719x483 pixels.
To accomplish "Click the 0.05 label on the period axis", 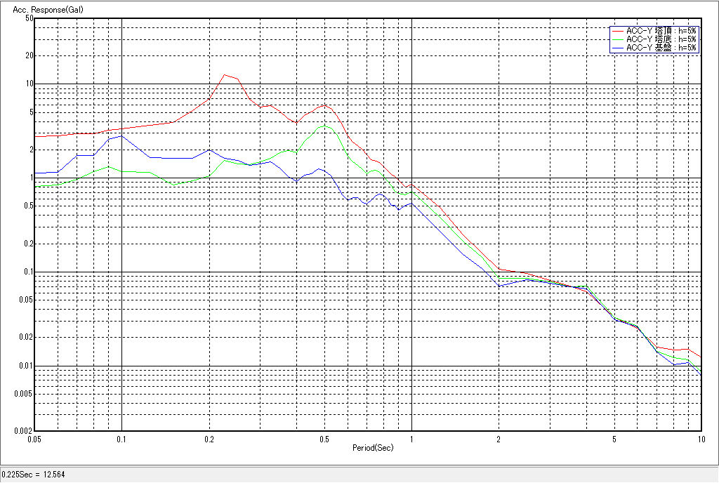I will [35, 439].
